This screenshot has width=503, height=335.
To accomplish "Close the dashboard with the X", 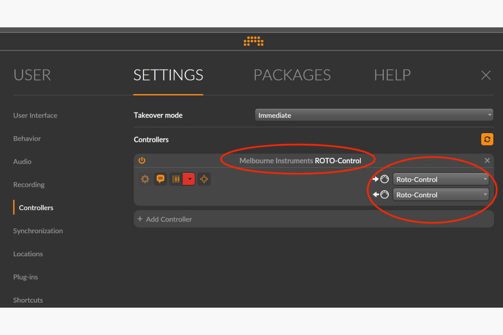I will click(x=486, y=75).
